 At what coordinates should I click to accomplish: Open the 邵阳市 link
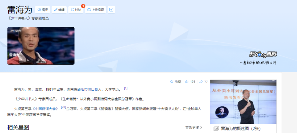pyautogui.click(x=82, y=89)
